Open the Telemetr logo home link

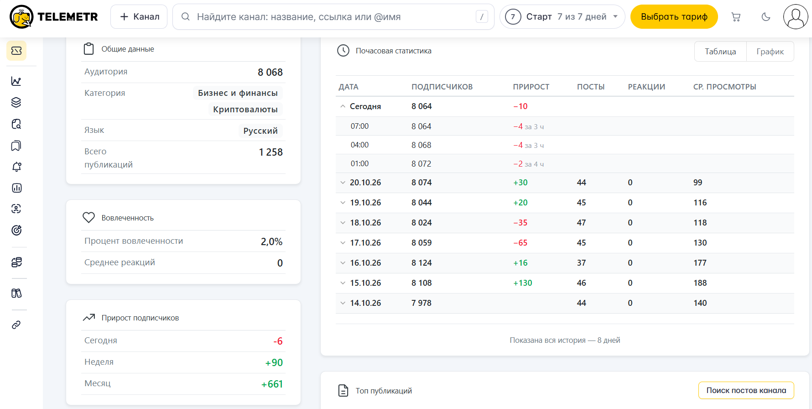(x=54, y=17)
